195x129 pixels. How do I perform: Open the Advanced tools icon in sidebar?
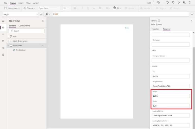tap(3, 55)
